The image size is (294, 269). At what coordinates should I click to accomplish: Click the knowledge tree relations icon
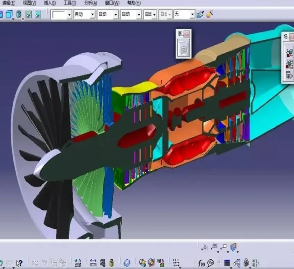(237, 263)
